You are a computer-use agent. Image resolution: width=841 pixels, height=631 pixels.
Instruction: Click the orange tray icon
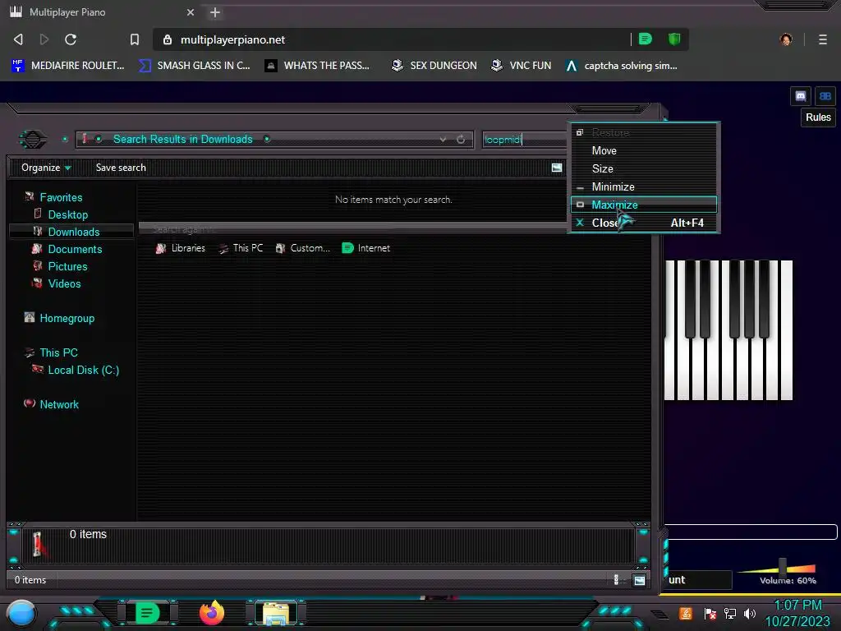click(686, 613)
